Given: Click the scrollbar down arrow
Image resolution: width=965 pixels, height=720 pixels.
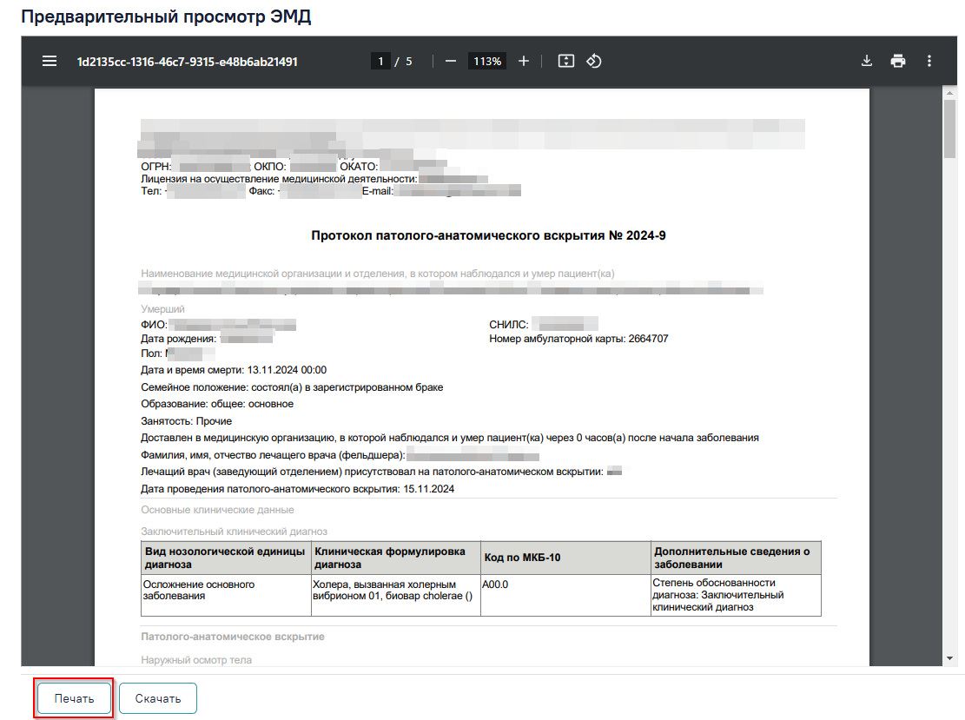Looking at the screenshot, I should [949, 658].
